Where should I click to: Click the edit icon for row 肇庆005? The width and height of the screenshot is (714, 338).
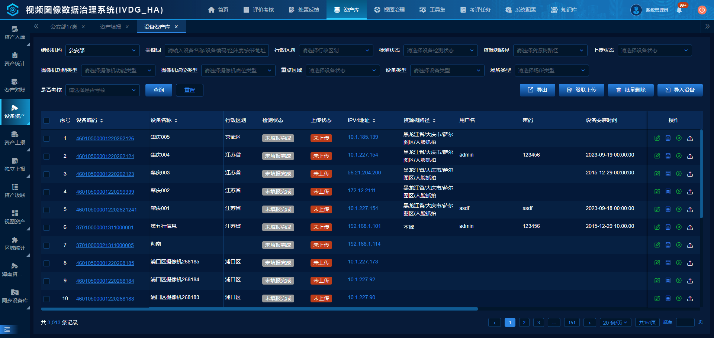point(657,138)
